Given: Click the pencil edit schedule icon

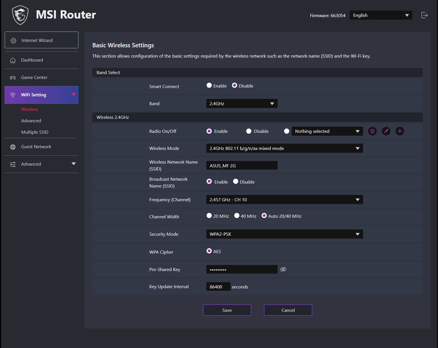Looking at the screenshot, I should click(386, 131).
